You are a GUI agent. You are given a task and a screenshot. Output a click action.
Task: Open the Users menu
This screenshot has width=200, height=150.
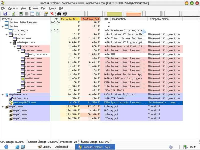click(x=53, y=8)
